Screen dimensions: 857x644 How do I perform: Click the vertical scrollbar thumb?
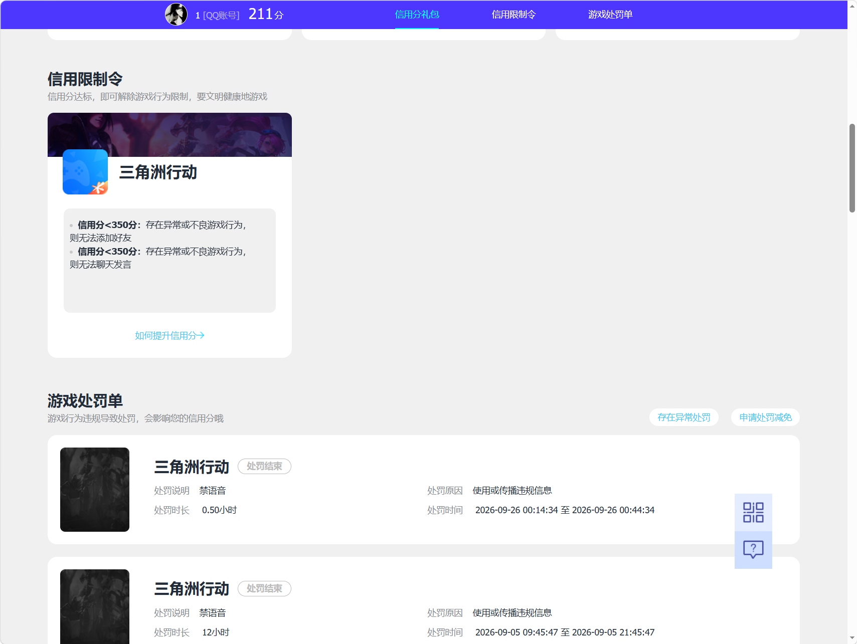[x=852, y=168]
